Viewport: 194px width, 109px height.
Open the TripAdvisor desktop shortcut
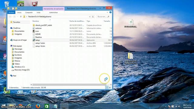pyautogui.click(x=21, y=4)
